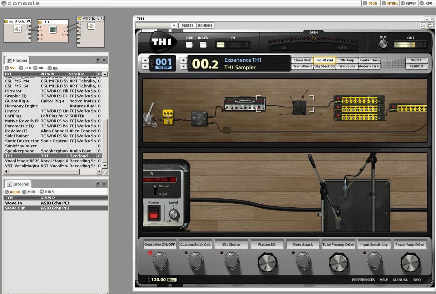This screenshot has width=436, height=294.
Task: Click the console logo icon
Action: pos(4,3)
